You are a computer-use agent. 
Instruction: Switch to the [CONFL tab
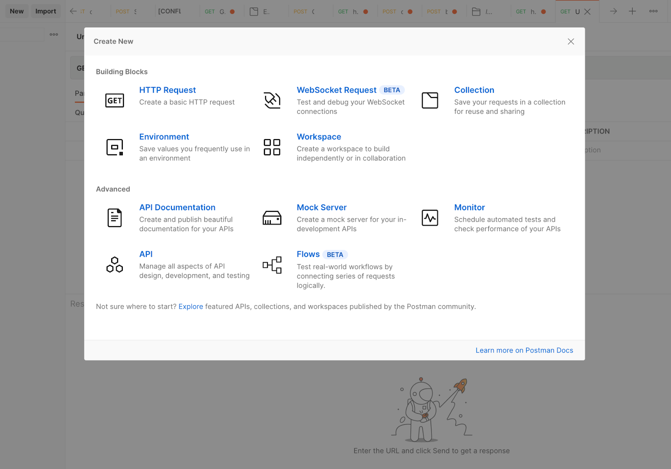(177, 11)
